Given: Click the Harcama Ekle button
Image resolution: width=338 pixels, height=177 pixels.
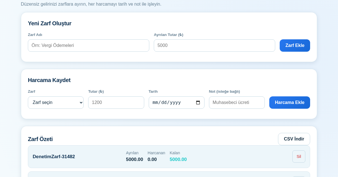Looking at the screenshot, I should click(290, 103).
